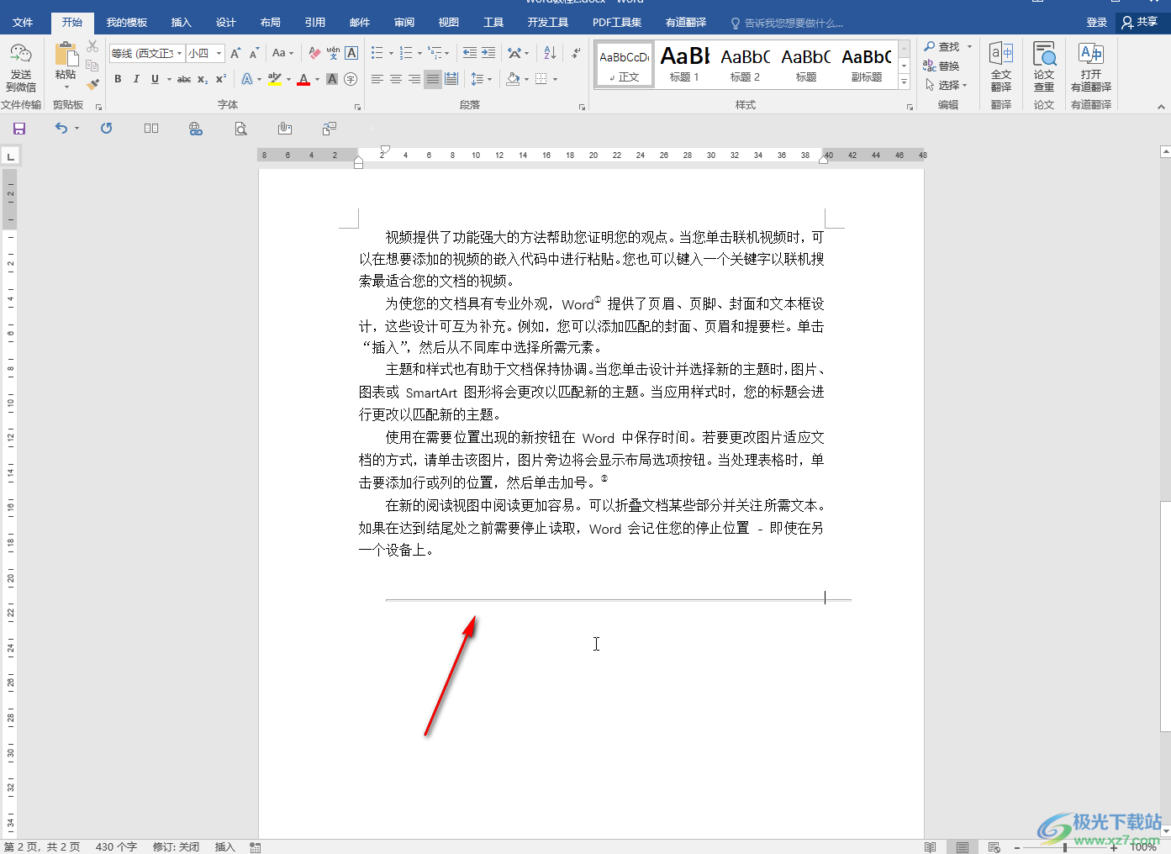Expand the styles gallery
This screenshot has height=854, width=1171.
[x=904, y=82]
